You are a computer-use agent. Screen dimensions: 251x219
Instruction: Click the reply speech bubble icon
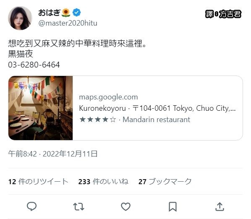32,206
